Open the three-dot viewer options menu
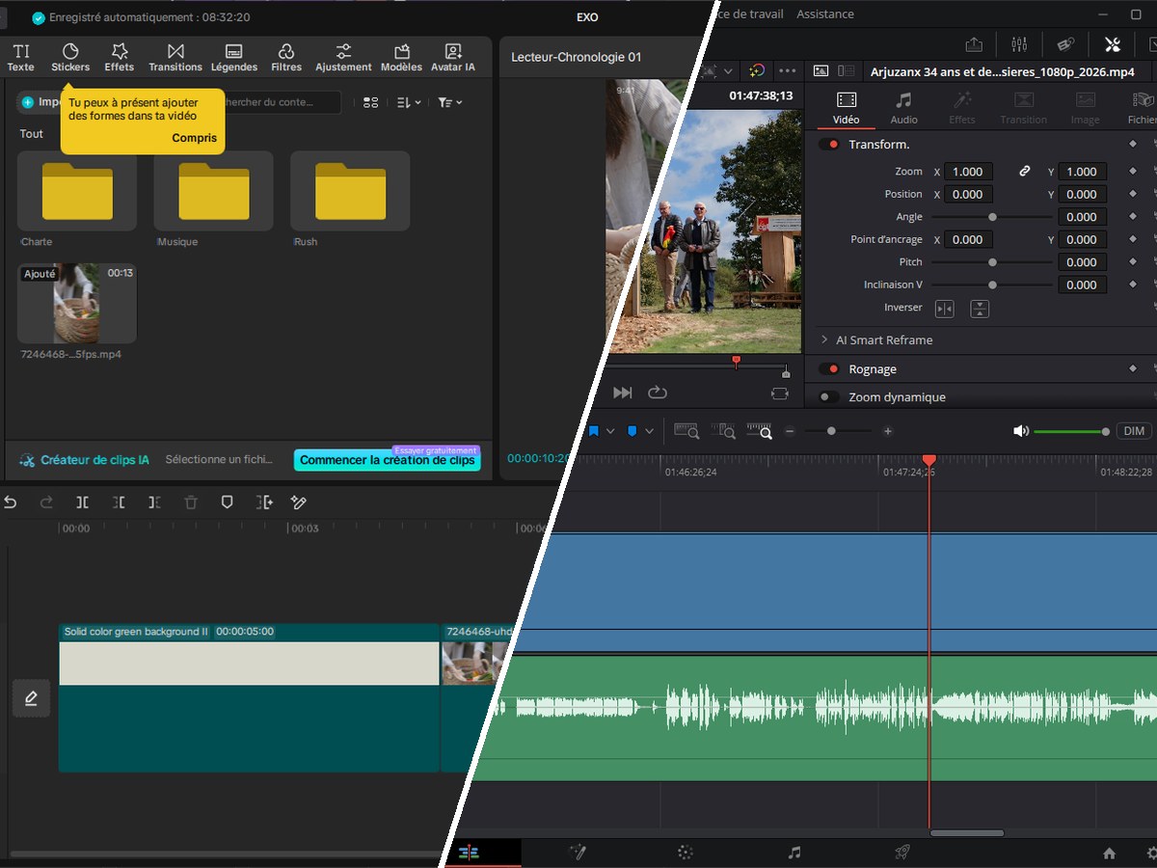1157x868 pixels. 788,71
